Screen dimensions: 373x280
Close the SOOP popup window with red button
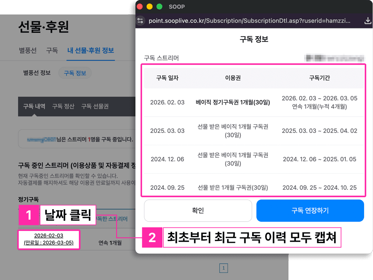coord(140,7)
